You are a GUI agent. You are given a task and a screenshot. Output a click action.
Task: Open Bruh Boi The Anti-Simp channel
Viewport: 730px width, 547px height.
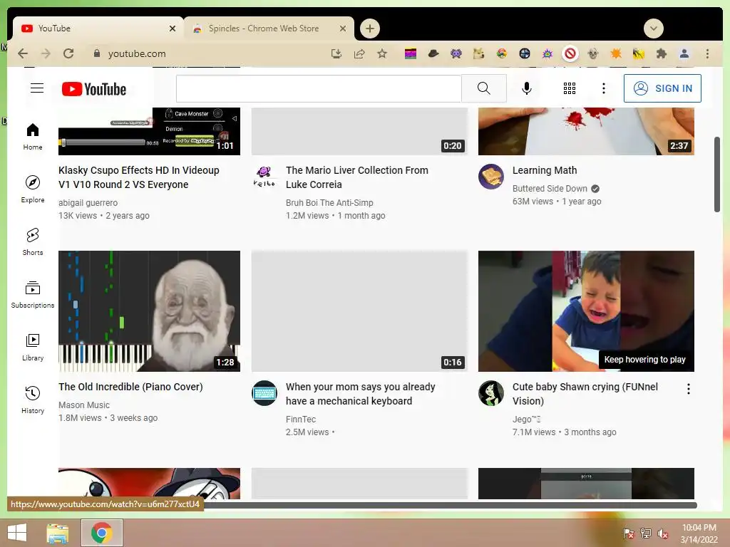(329, 203)
